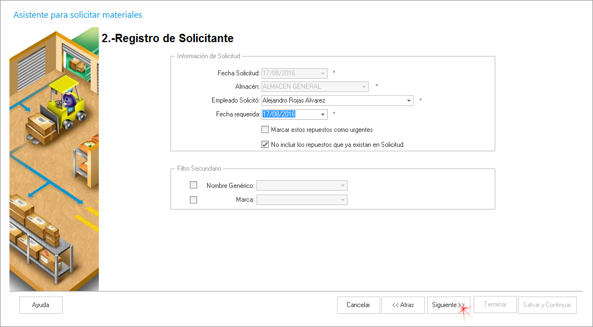Viewport: 593px width, 327px height.
Task: Click the highlighted date in Fecha requerida
Action: click(x=279, y=115)
